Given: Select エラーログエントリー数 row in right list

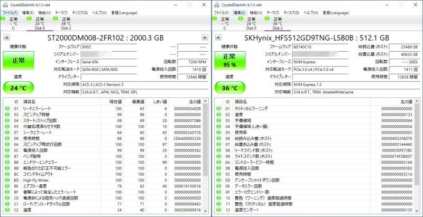Looking at the screenshot, I should pyautogui.click(x=315, y=192).
